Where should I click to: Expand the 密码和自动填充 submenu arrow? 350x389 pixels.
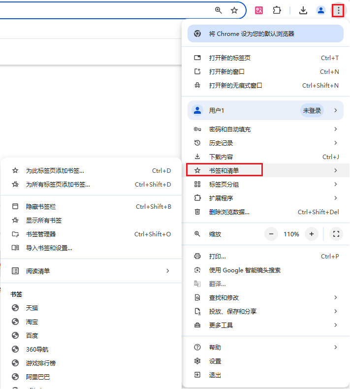pyautogui.click(x=336, y=129)
